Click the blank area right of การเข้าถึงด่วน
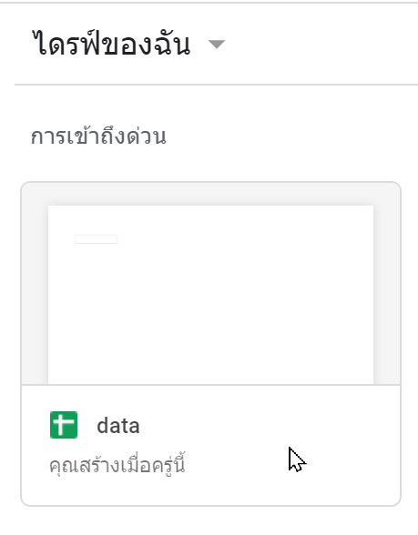This screenshot has width=418, height=535. (x=291, y=136)
